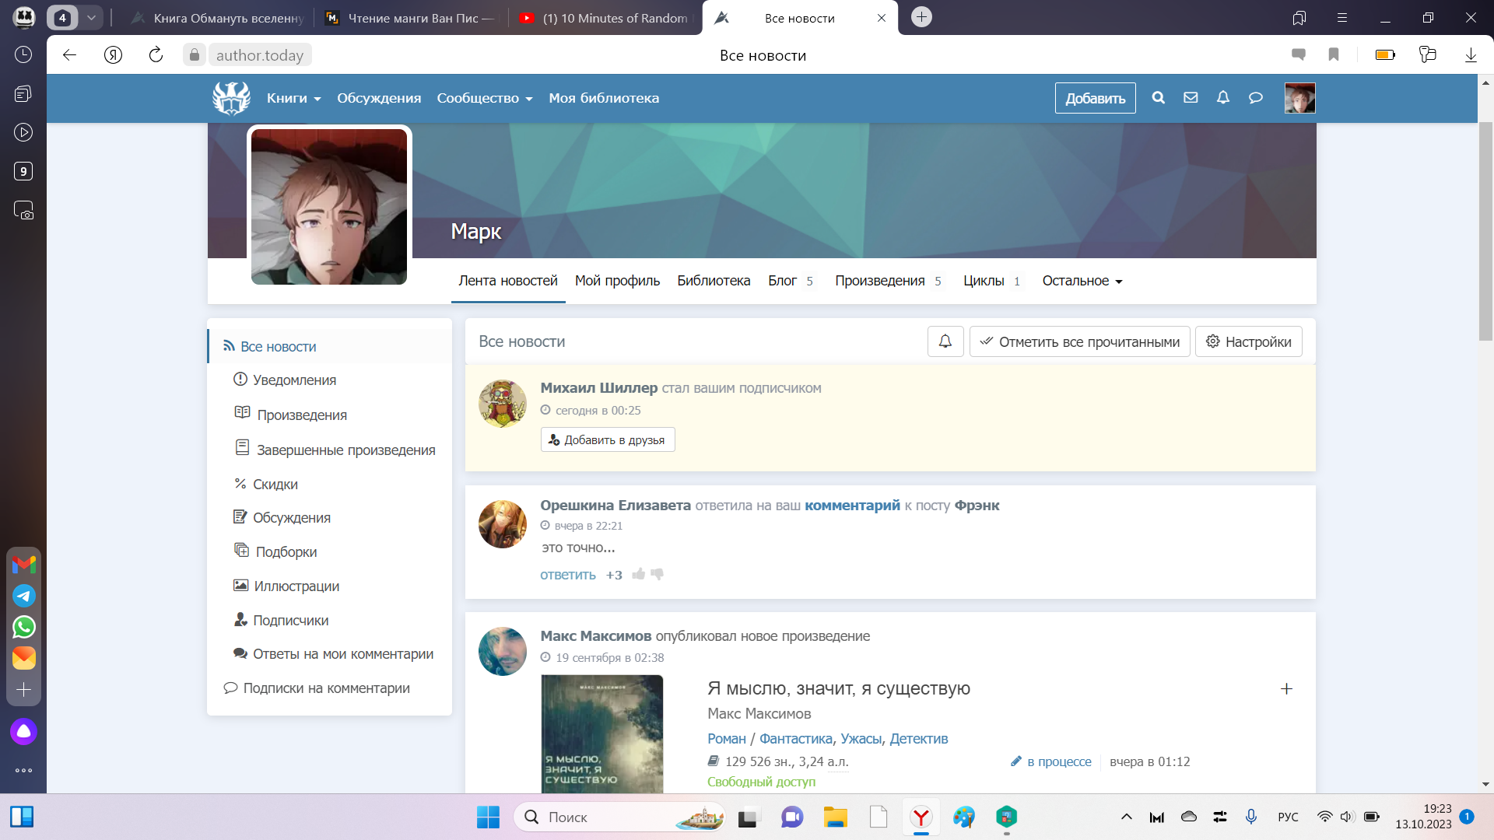Expand the Книги dropdown menu

pos(293,98)
